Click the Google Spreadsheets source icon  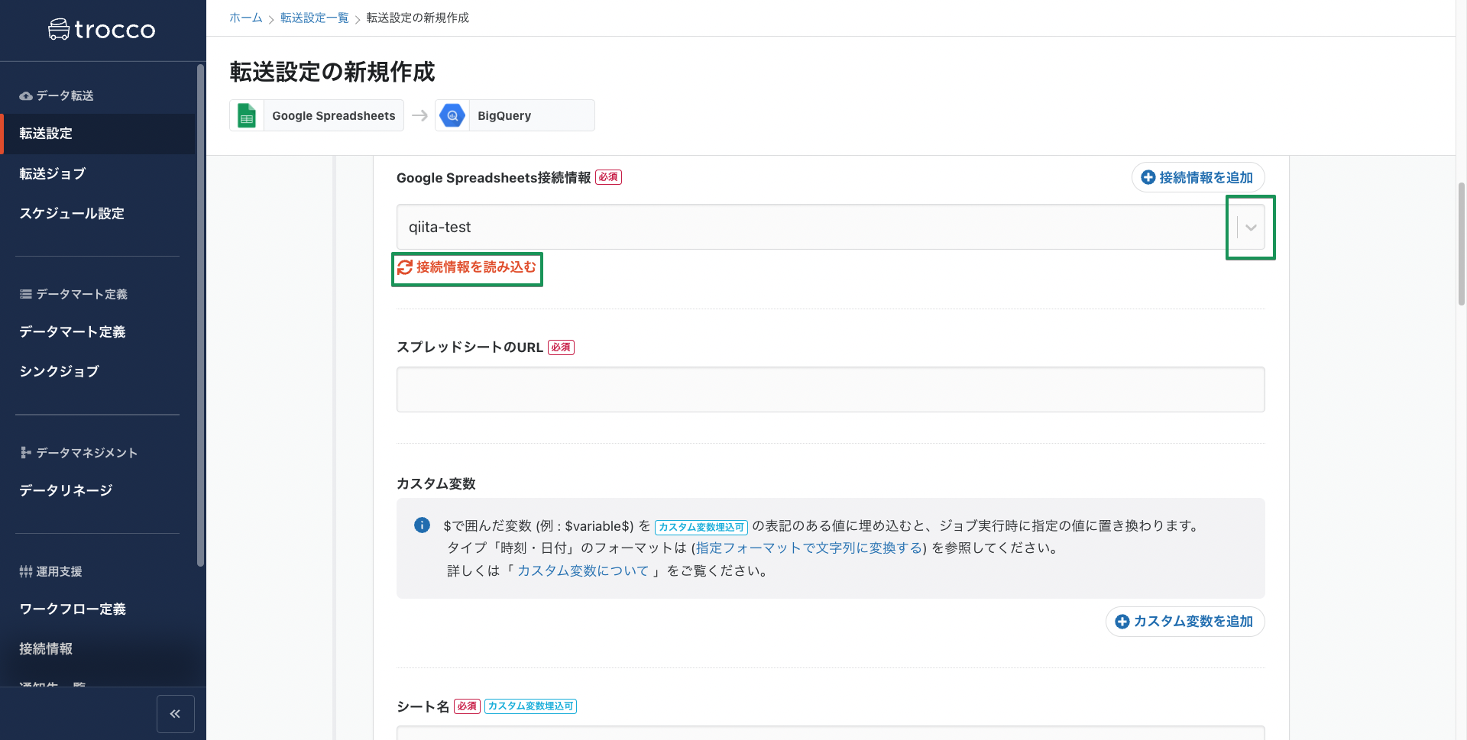tap(247, 115)
